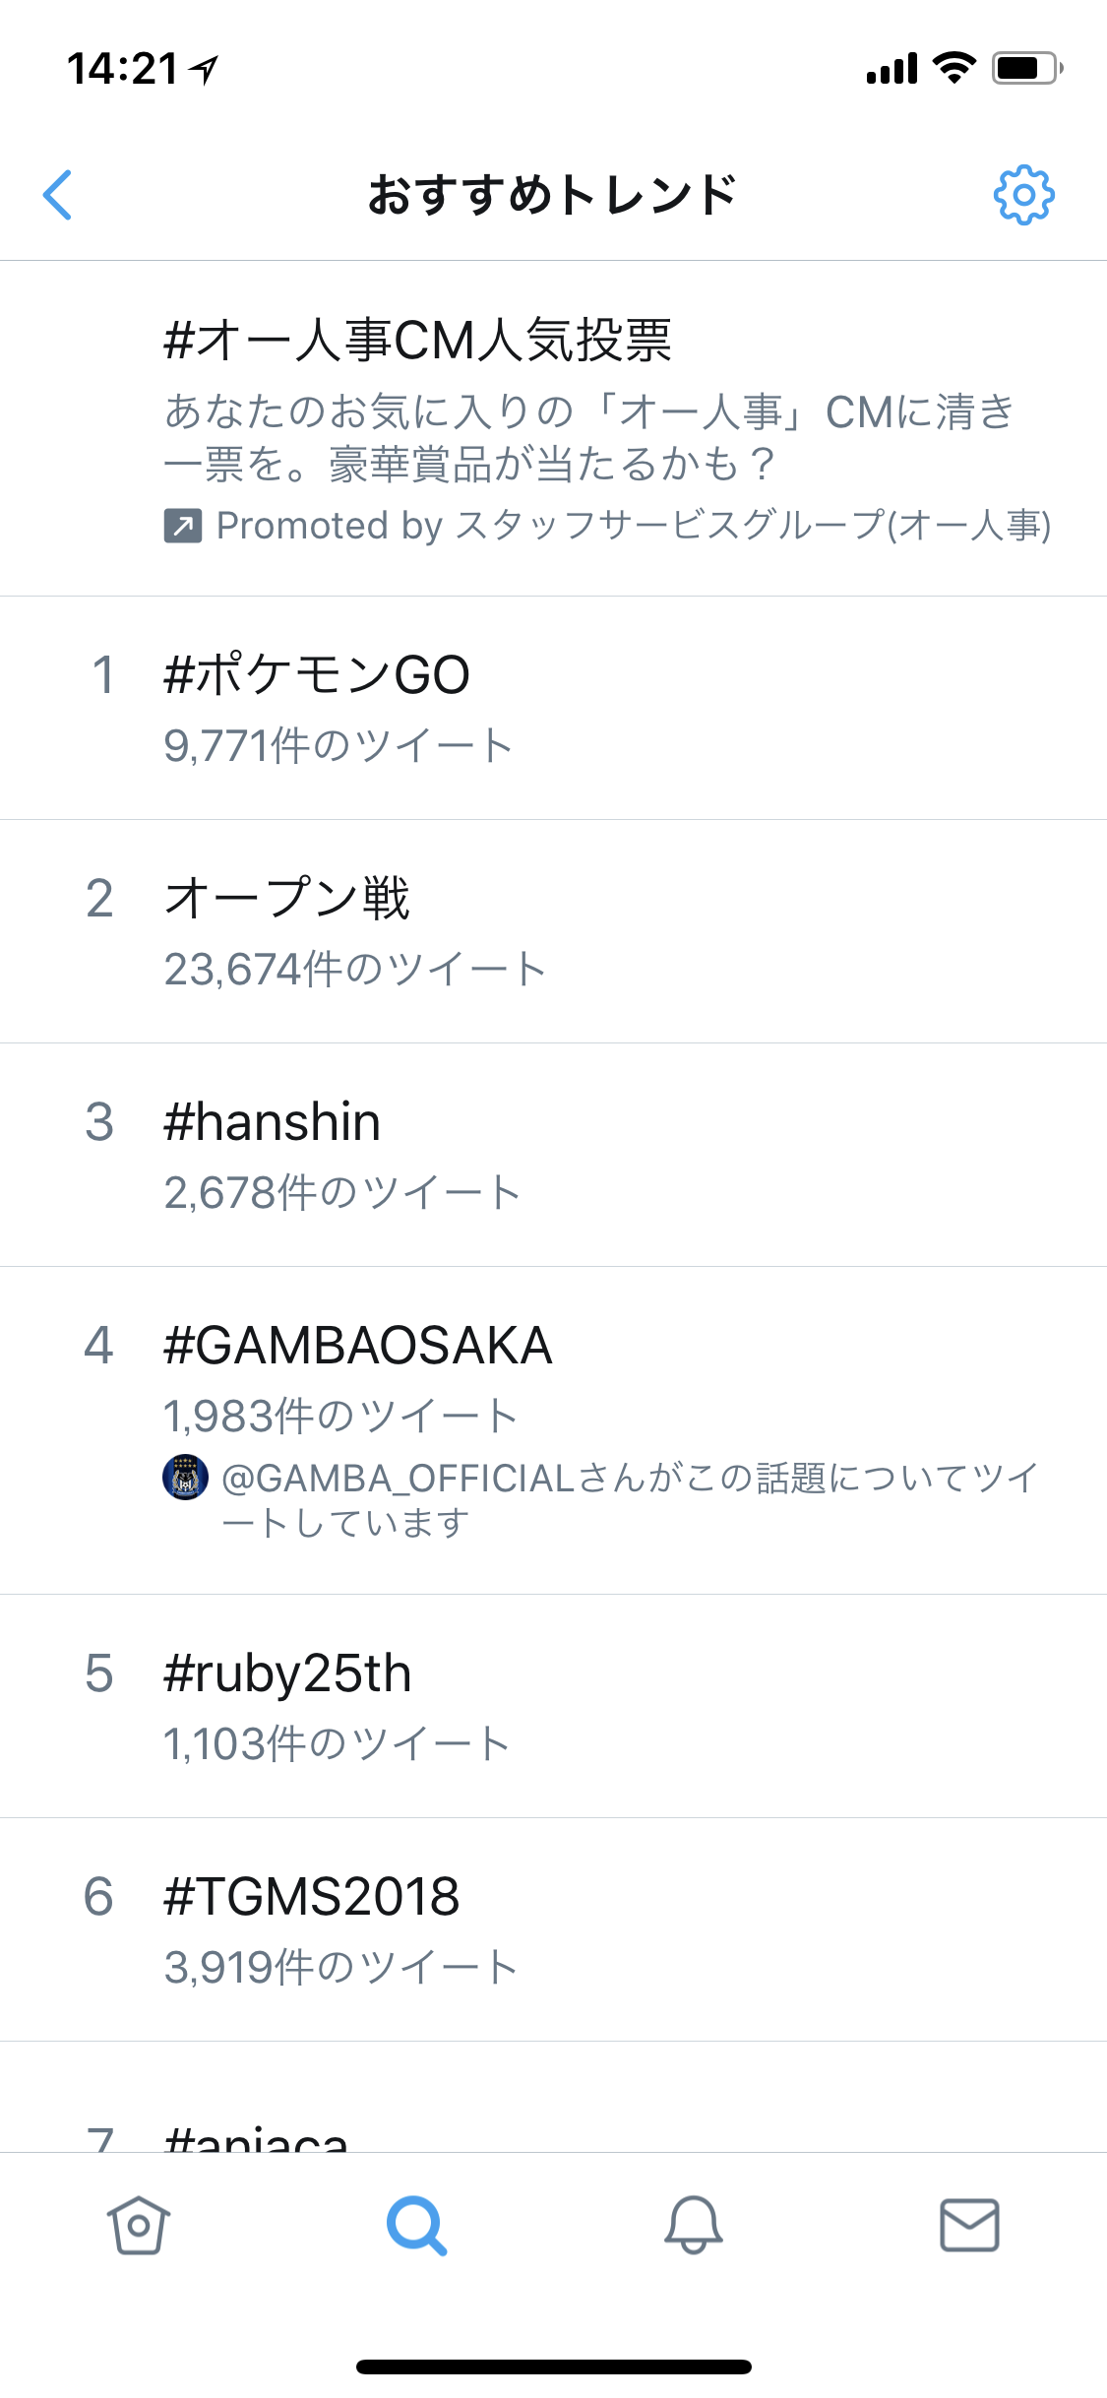This screenshot has width=1107, height=2398.
Task: Tap the GAMBA_OFFICIAL profile avatar
Action: [185, 1478]
